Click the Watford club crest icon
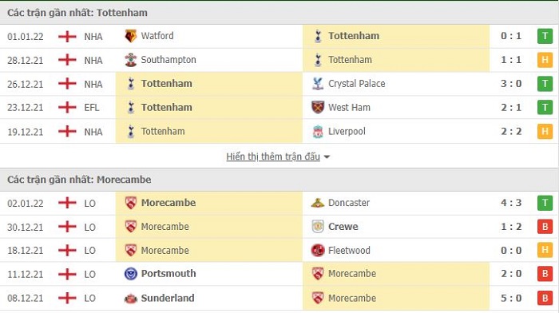The image size is (559, 313). [x=130, y=36]
